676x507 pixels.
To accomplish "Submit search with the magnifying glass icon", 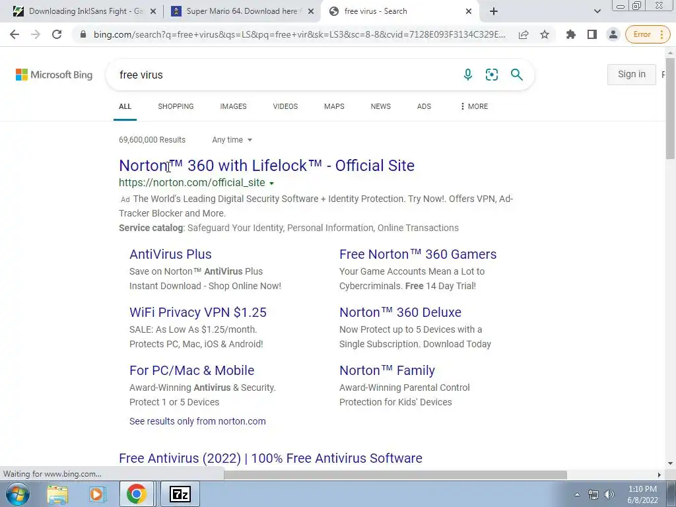I will point(516,75).
